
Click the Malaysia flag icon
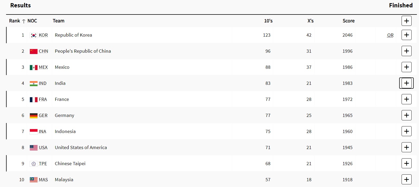click(34, 180)
